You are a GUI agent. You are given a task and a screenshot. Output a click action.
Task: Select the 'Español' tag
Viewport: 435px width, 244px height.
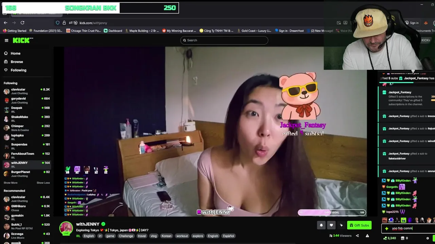click(228, 236)
